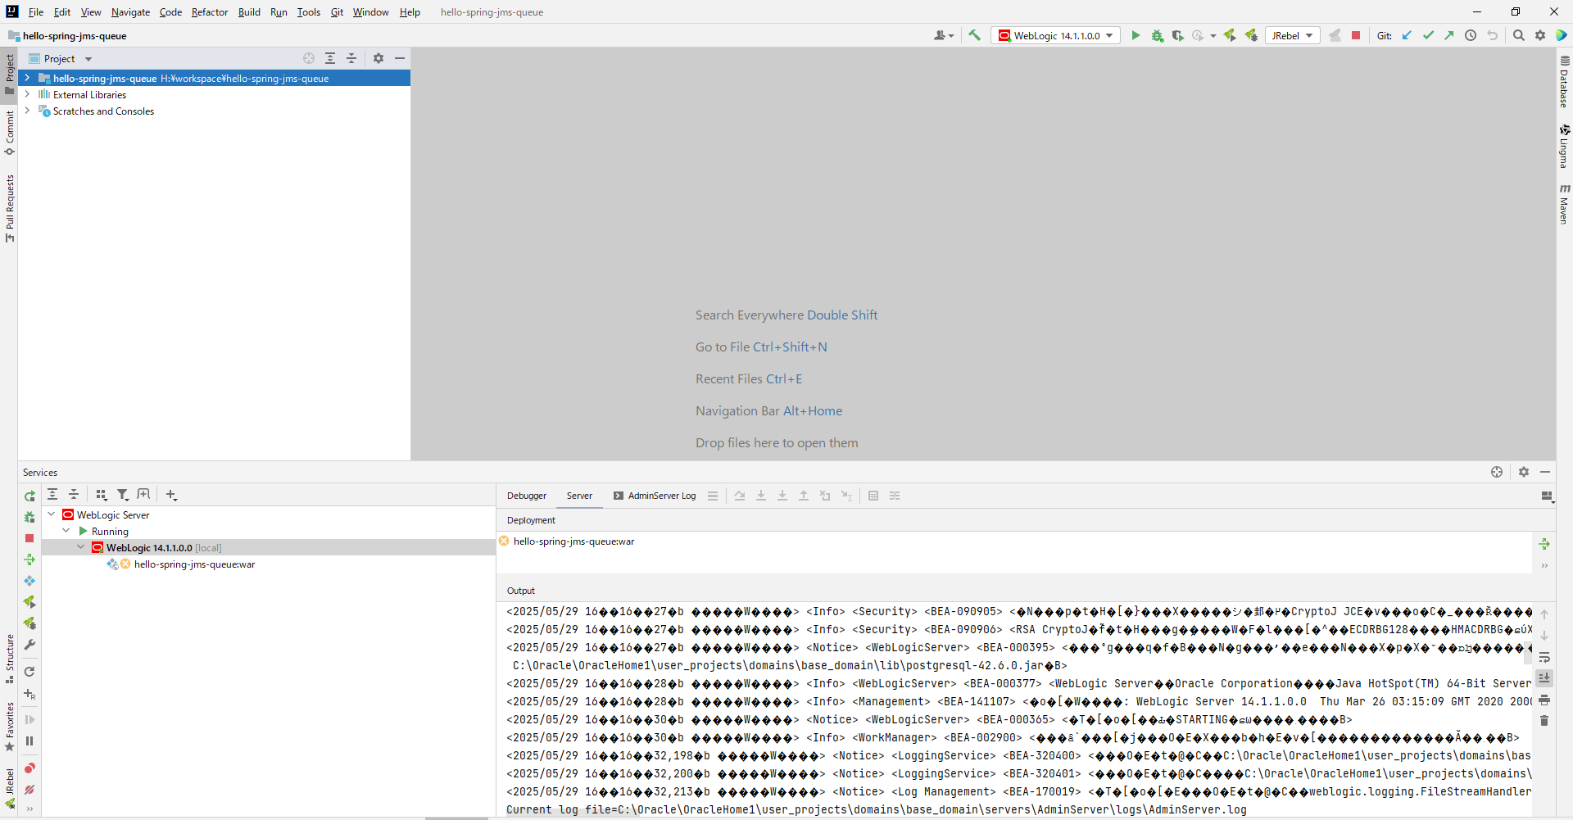Stop server via Services red square
This screenshot has width=1573, height=820.
pos(29,538)
